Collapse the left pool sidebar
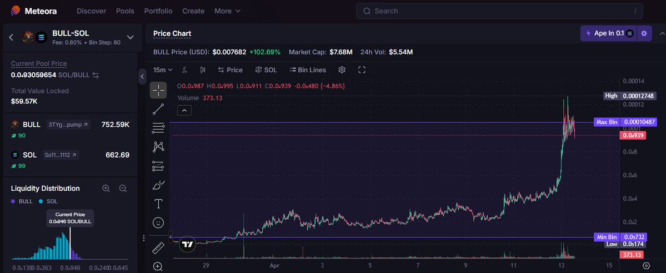The image size is (666, 273). click(x=142, y=77)
